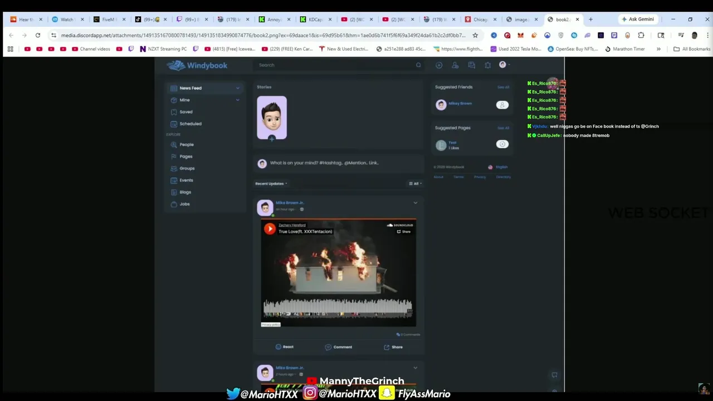Open Blogs in the sidebar
Screen dimensions: 713x401
pos(185,192)
